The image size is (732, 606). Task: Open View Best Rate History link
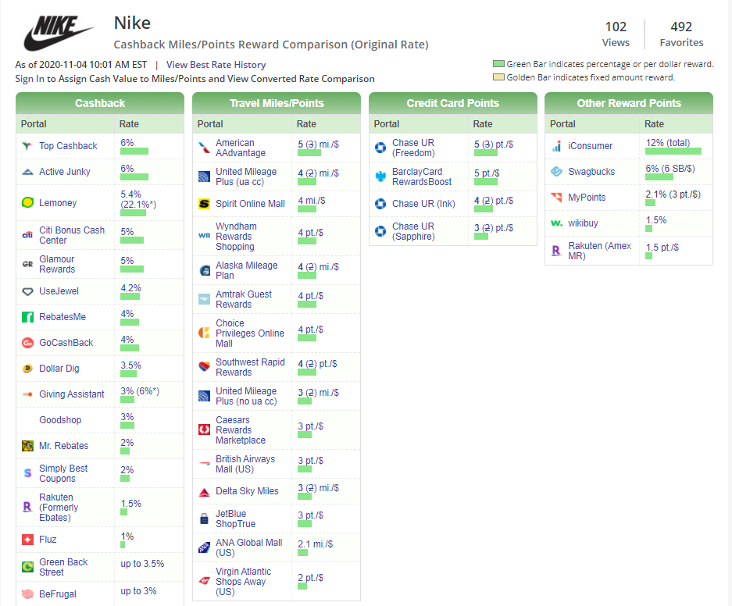click(216, 65)
